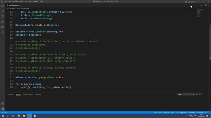
Task: Select the SQLAlchemy.py editor tab
Action: point(14,5)
